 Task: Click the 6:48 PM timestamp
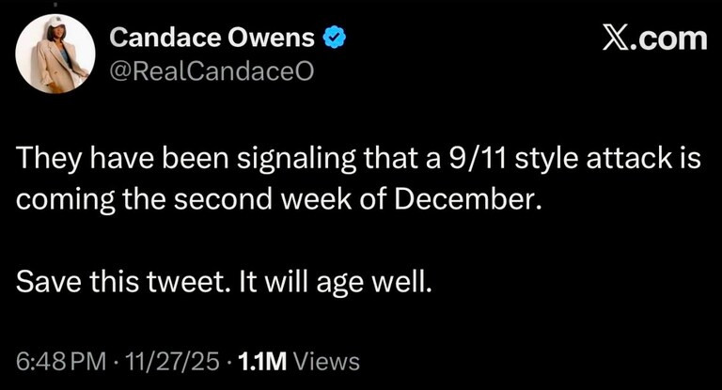coord(55,360)
